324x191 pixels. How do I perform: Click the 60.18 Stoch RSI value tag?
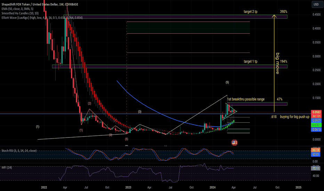pyautogui.click(x=316, y=150)
